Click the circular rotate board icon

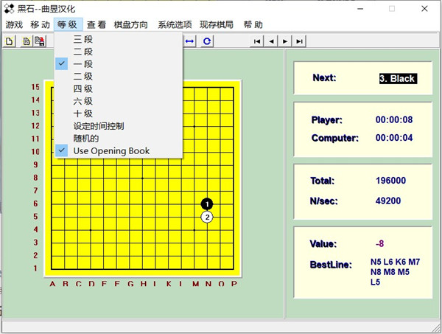208,41
